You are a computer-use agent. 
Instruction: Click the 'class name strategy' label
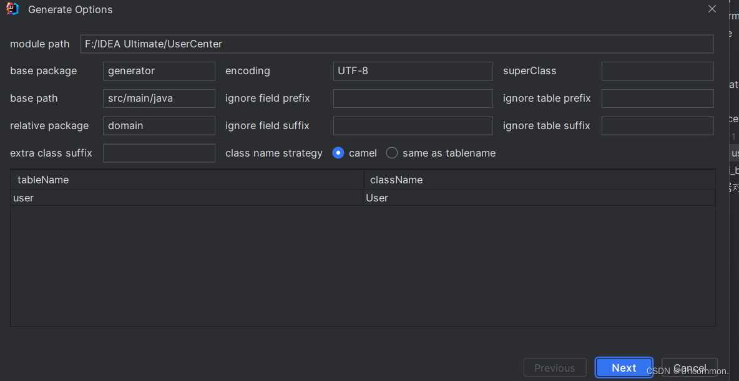[274, 153]
